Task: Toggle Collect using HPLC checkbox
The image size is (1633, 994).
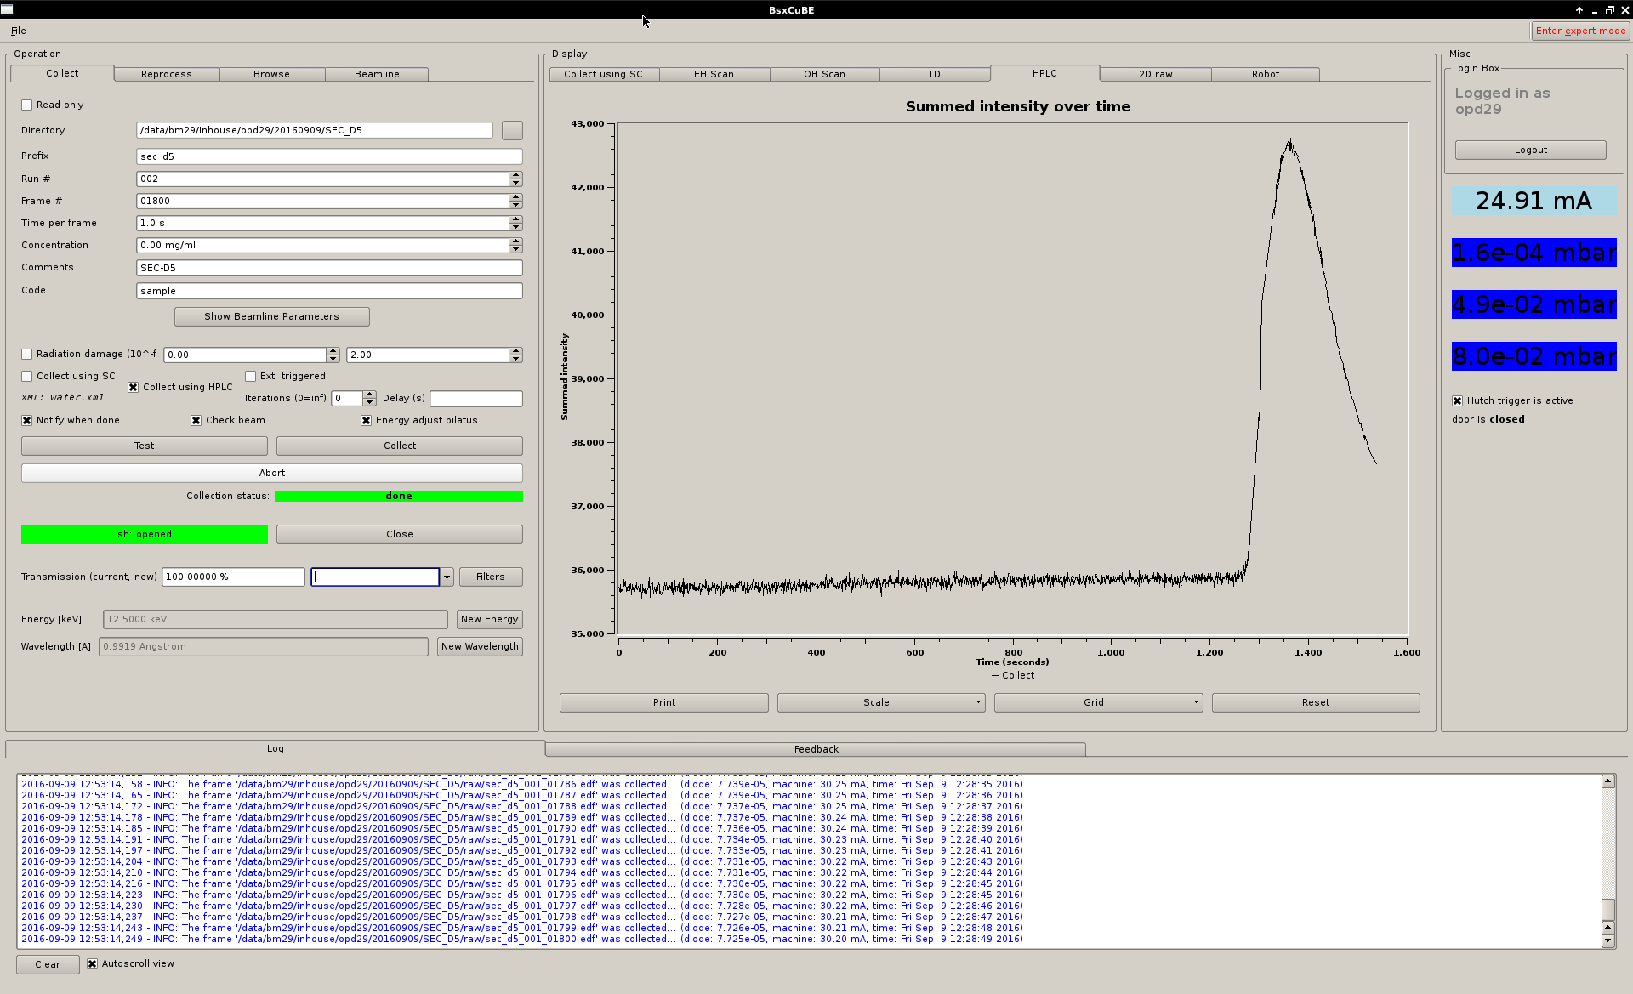Action: [134, 388]
